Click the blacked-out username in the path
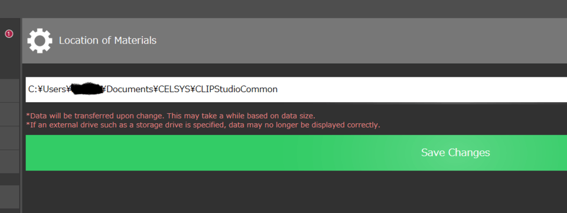 pos(86,89)
